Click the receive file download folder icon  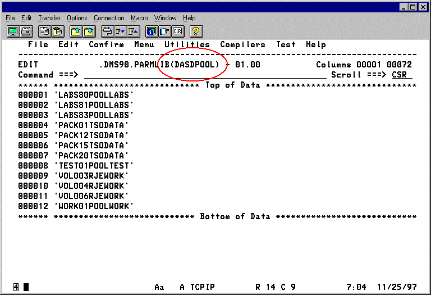tap(89, 31)
